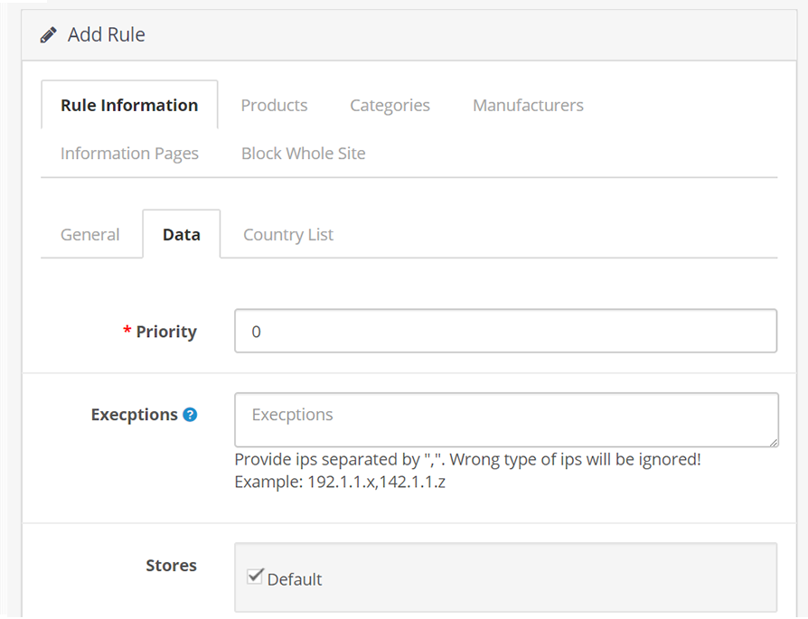Select the Data sub-tab
808x619 pixels.
point(182,235)
